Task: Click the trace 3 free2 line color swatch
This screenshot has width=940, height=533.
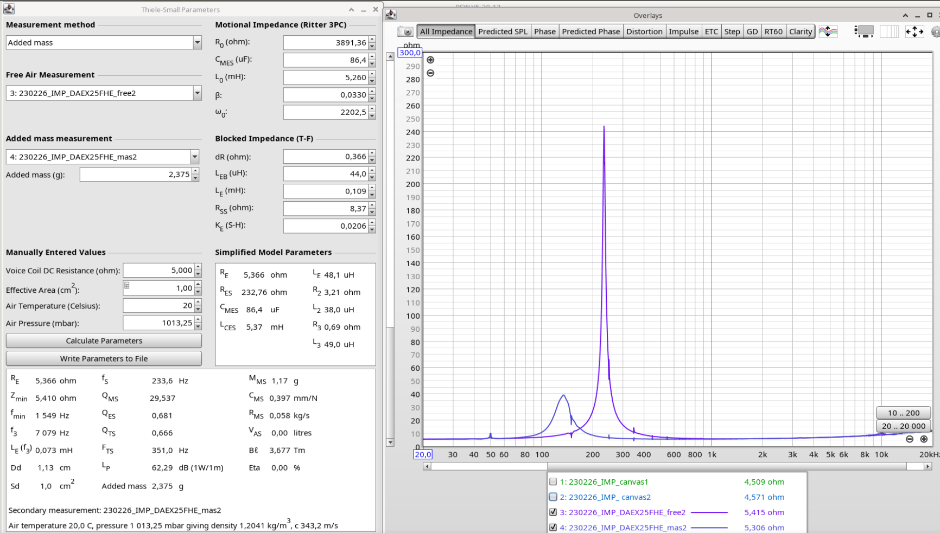Action: 709,512
